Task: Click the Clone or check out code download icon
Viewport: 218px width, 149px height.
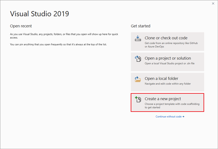Action: coord(138,38)
